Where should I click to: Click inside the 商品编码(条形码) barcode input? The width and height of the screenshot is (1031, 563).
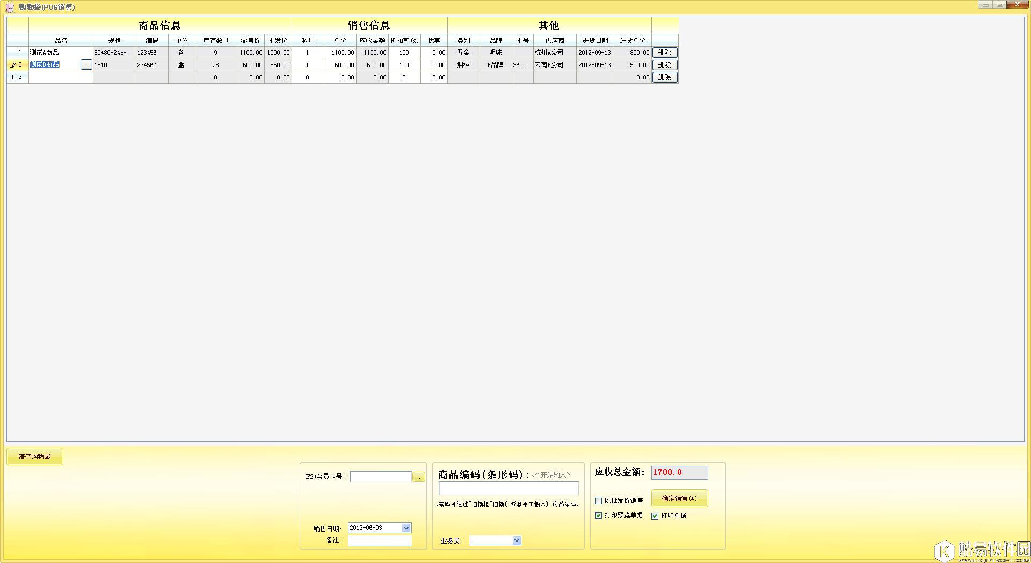[508, 488]
